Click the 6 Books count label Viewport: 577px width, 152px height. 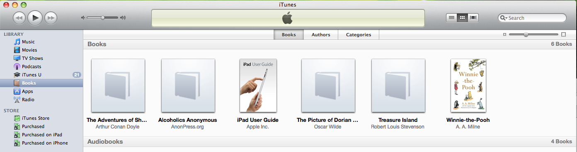(x=561, y=44)
